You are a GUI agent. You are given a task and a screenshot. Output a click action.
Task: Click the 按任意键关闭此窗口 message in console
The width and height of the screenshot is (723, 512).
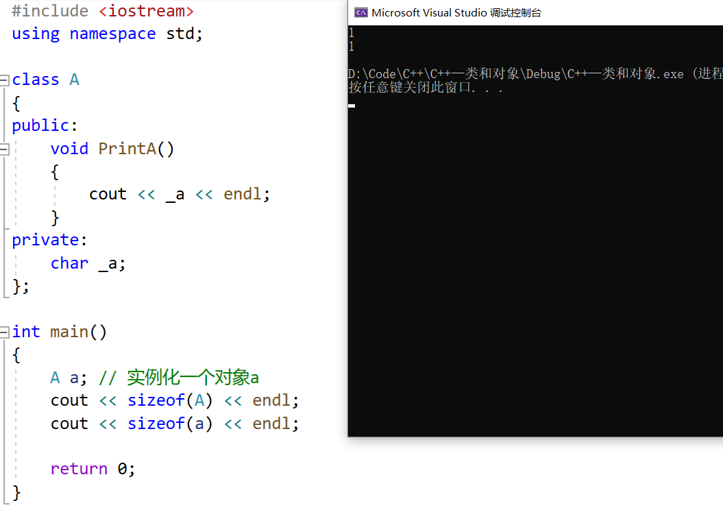426,87
